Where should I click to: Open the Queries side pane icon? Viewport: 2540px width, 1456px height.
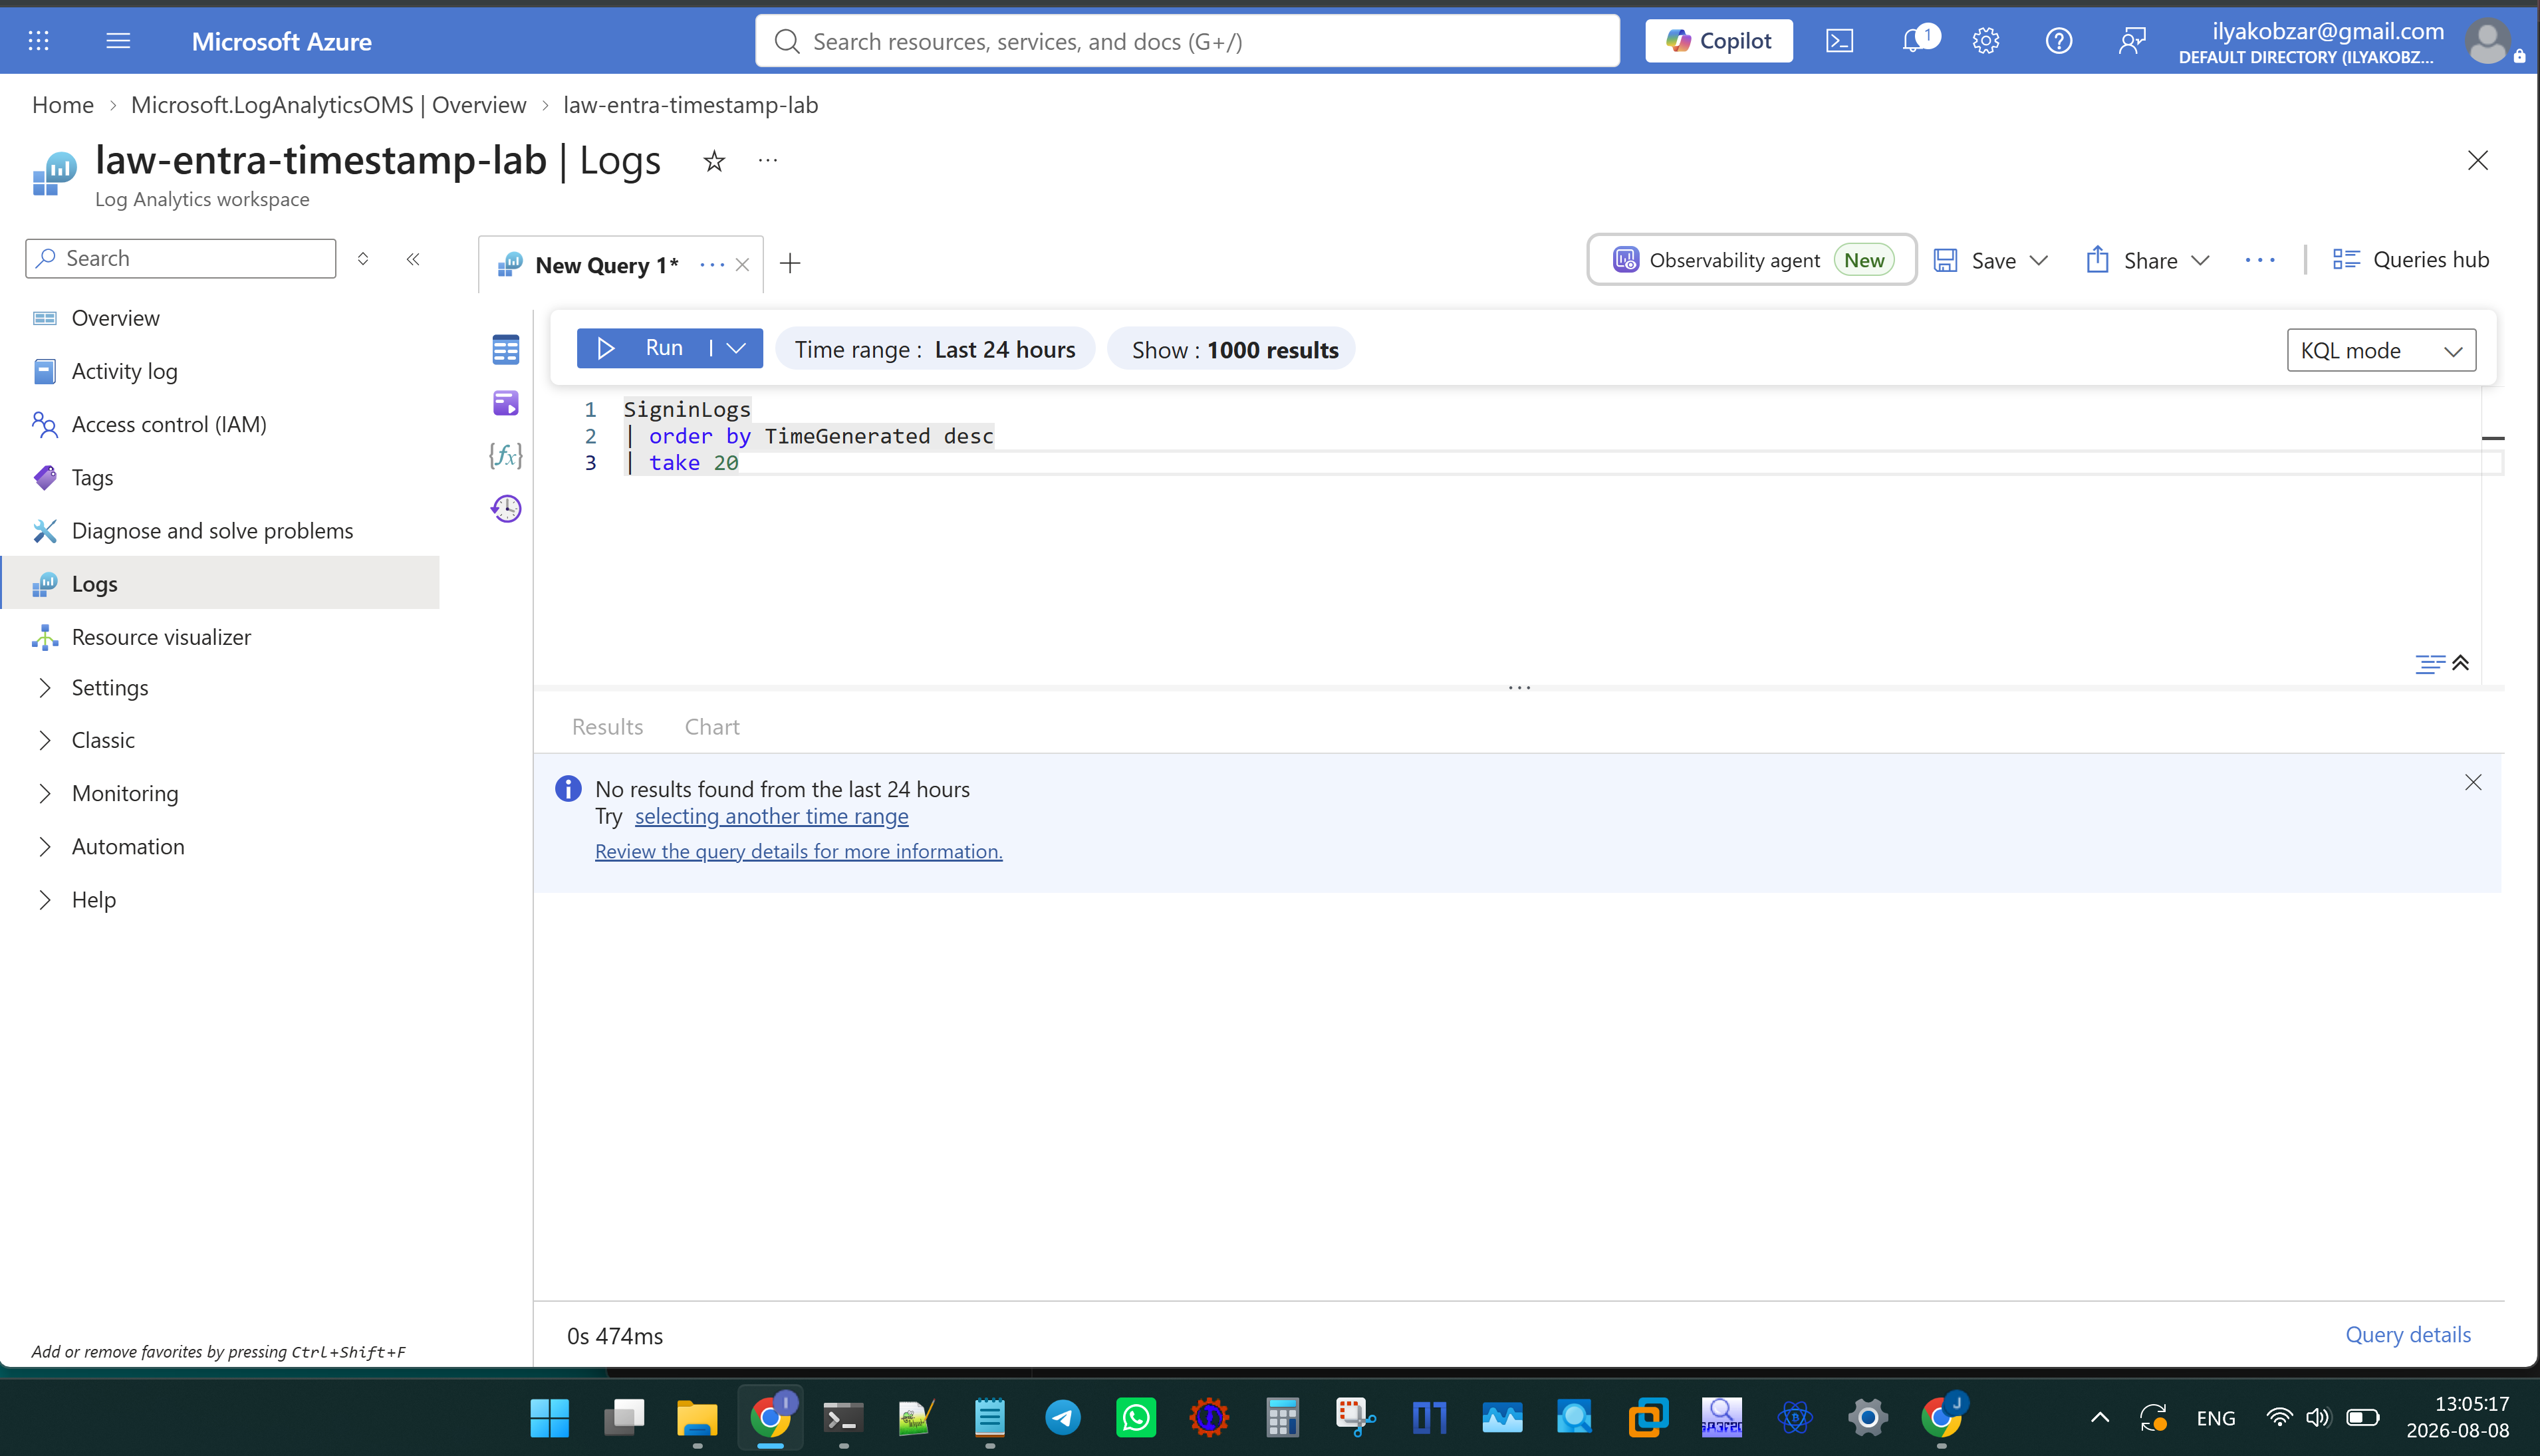[x=506, y=403]
